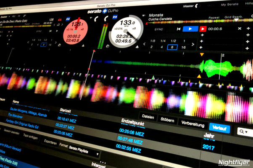Jump to track start on right deck

click(x=179, y=29)
